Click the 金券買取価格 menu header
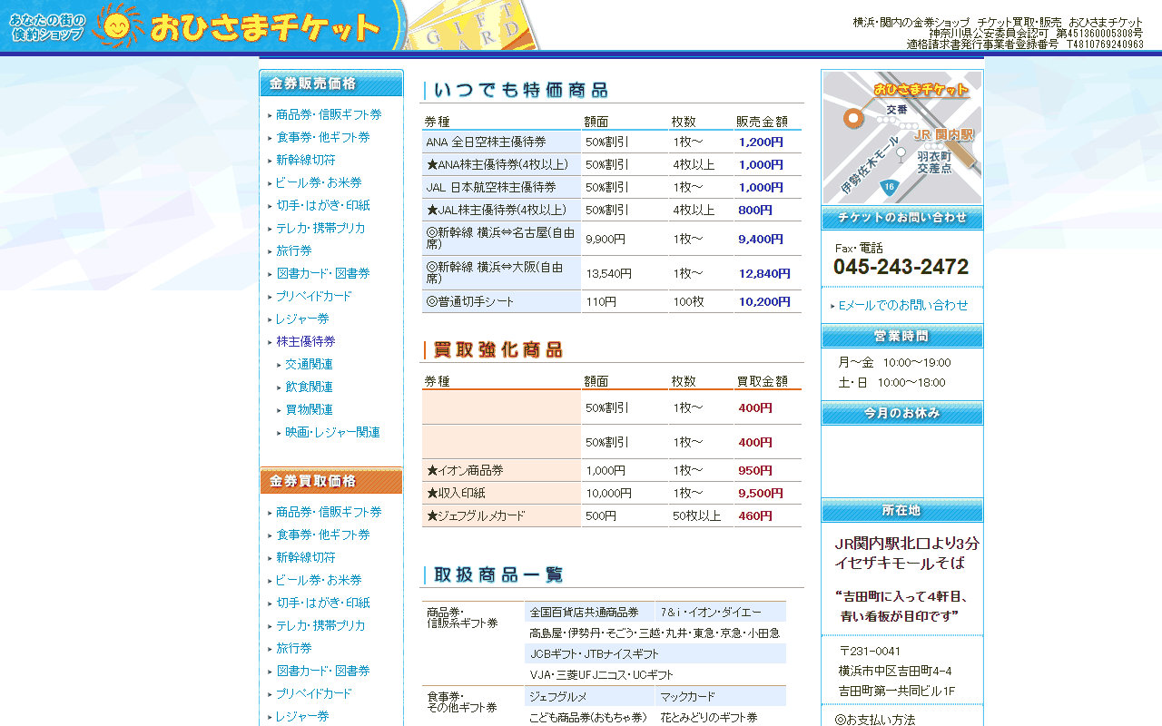Image resolution: width=1162 pixels, height=726 pixels. 331,481
